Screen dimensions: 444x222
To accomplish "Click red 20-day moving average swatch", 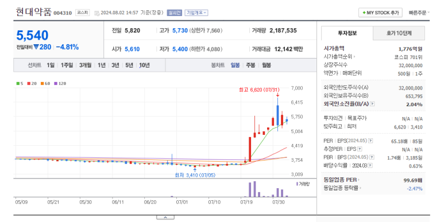I will [29, 83].
